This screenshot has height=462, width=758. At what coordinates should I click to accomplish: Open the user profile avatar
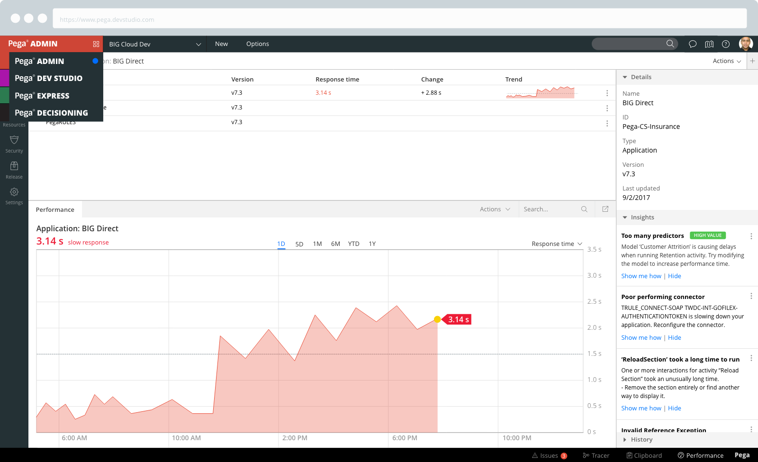pos(746,44)
